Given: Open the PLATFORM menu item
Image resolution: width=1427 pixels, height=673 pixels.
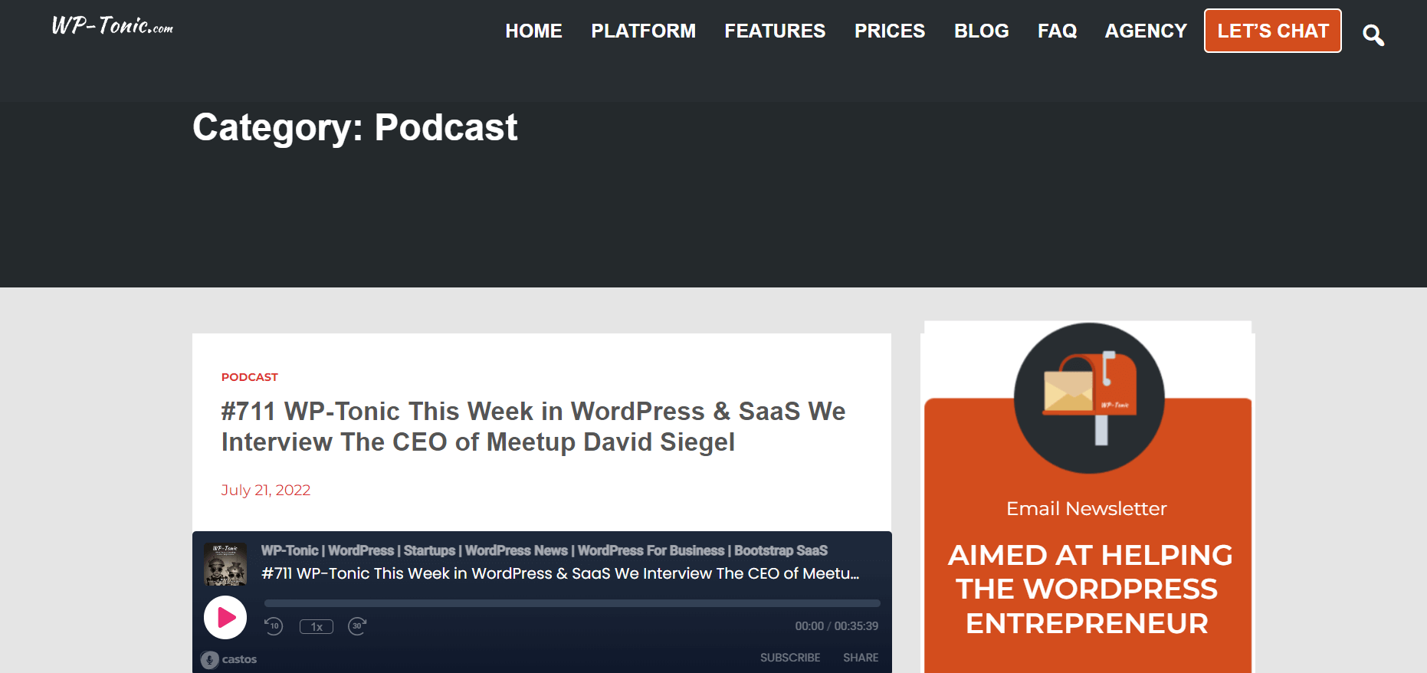Looking at the screenshot, I should point(643,31).
